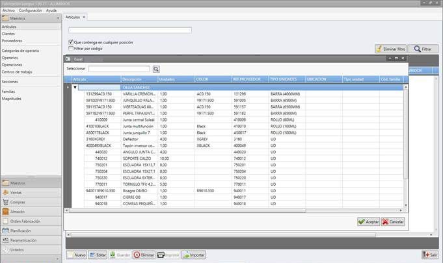Image resolution: width=443 pixels, height=263 pixels.
Task: Click the Imprimir toolbar button
Action: click(x=168, y=255)
